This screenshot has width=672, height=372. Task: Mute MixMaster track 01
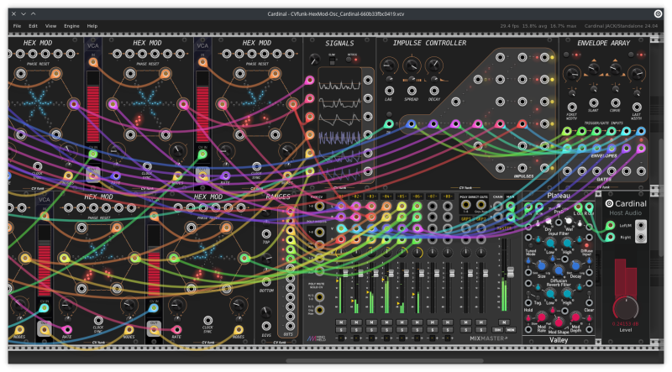[x=341, y=322]
